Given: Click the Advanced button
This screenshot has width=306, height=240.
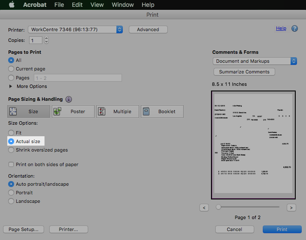Looking at the screenshot, I should pos(148,29).
